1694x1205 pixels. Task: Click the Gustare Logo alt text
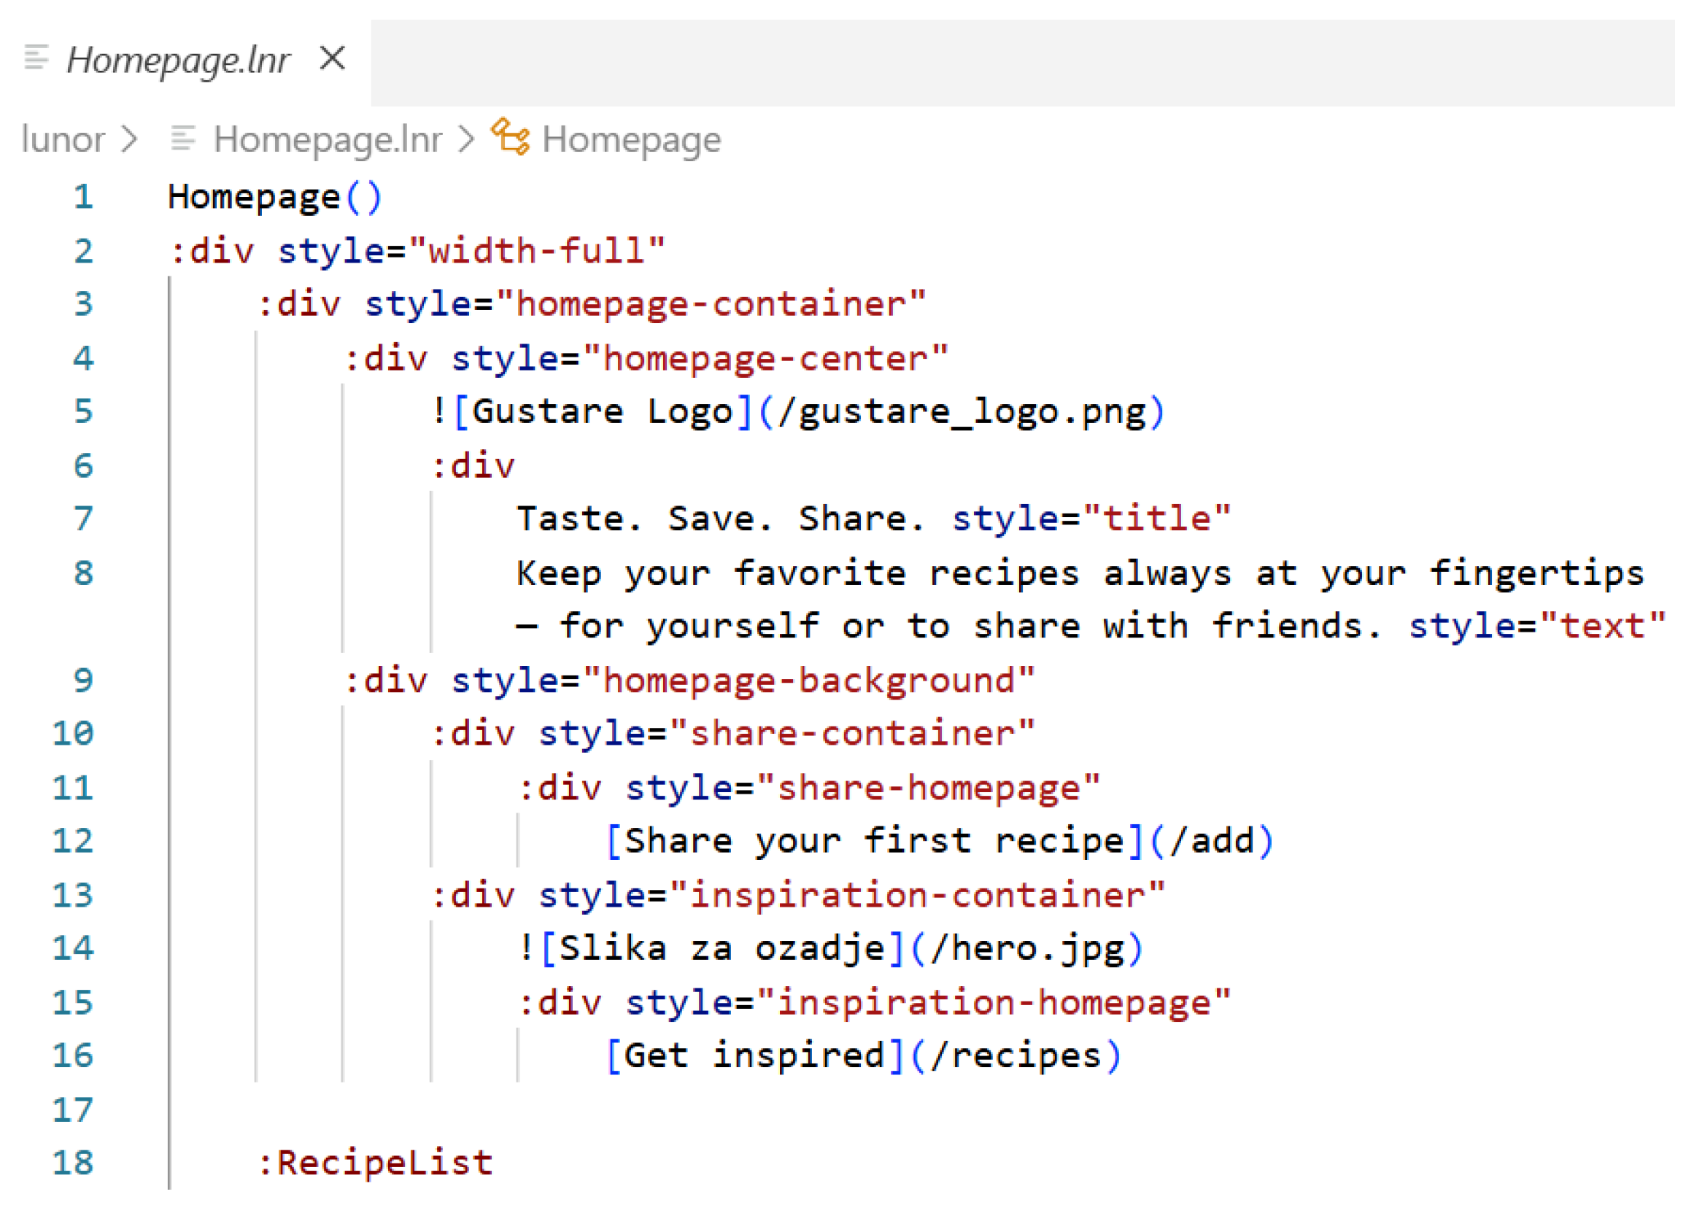coord(603,412)
